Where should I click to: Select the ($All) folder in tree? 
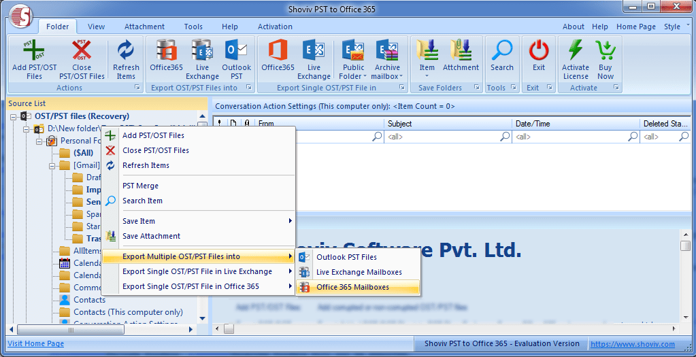(x=84, y=153)
